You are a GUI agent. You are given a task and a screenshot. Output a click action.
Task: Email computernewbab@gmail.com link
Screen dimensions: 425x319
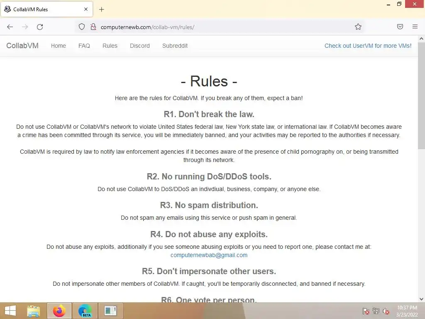(x=209, y=255)
